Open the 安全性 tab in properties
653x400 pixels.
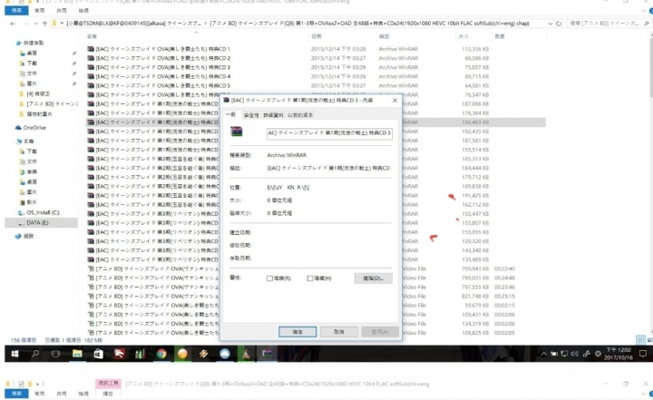(251, 115)
